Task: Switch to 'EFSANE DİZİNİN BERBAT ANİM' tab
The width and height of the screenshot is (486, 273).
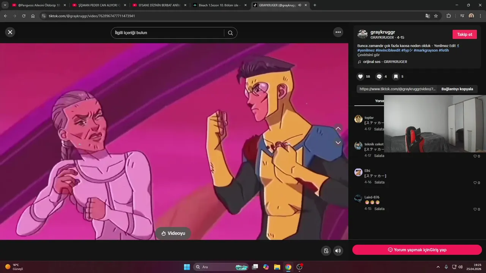Action: [x=159, y=5]
